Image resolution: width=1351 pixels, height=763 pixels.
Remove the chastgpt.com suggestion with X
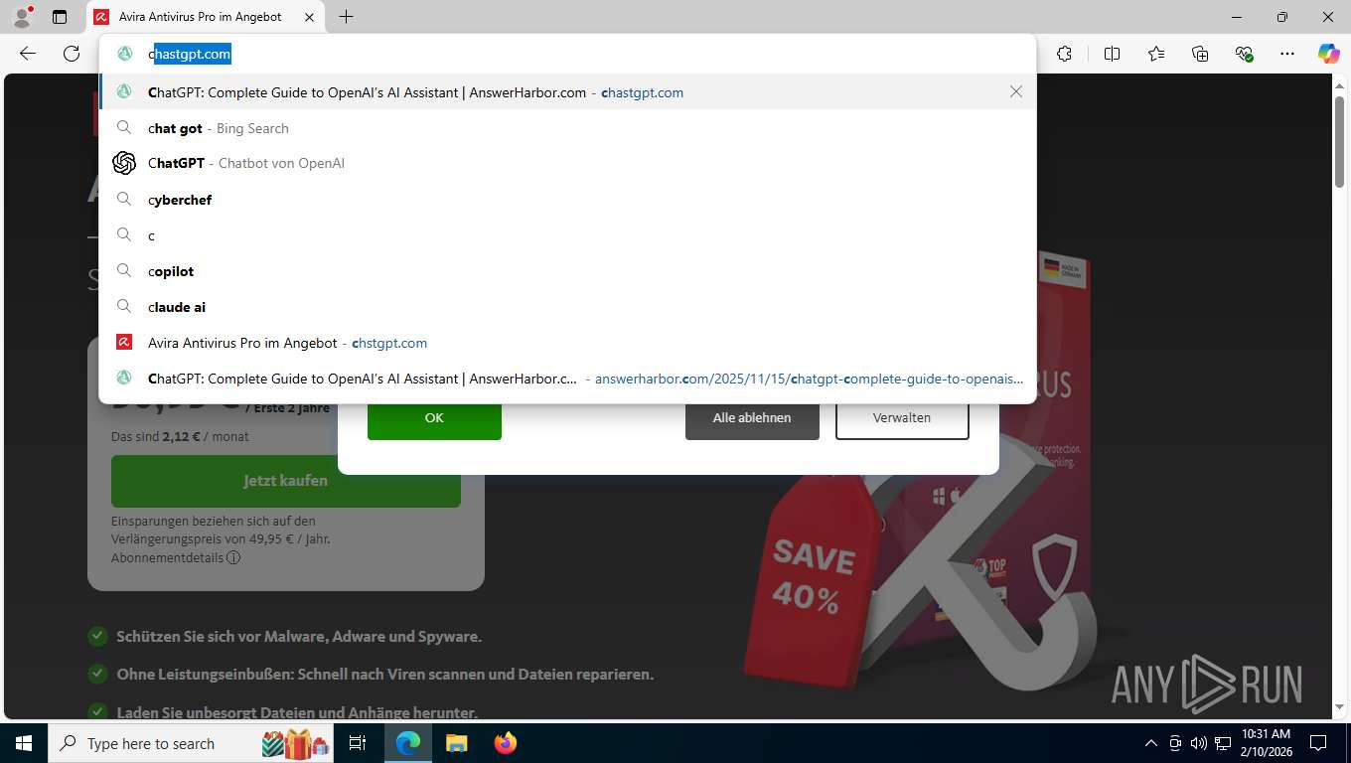1015,91
